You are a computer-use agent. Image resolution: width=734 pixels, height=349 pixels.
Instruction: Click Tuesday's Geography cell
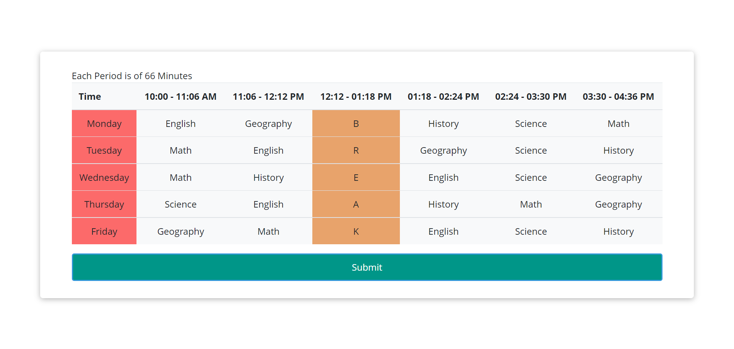[443, 150]
